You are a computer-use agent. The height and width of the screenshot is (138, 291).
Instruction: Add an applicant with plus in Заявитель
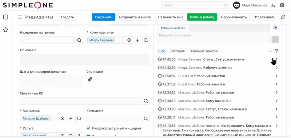click(x=71, y=118)
